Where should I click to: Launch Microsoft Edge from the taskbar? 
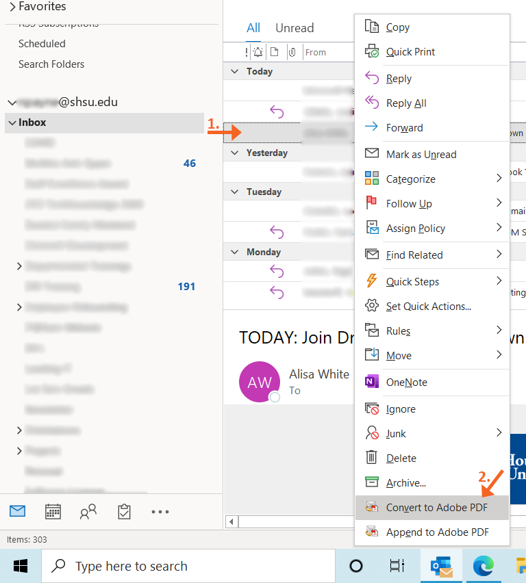pyautogui.click(x=484, y=566)
